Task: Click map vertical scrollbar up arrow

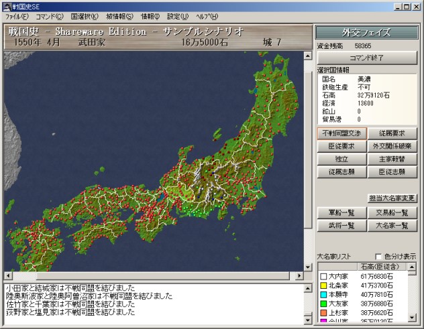Action: pyautogui.click(x=308, y=56)
